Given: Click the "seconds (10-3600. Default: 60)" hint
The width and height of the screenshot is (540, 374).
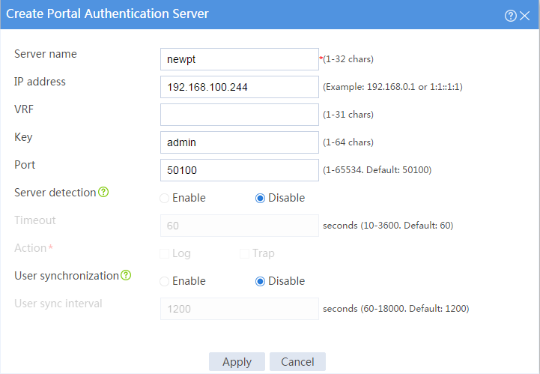Looking at the screenshot, I should pyautogui.click(x=388, y=225).
